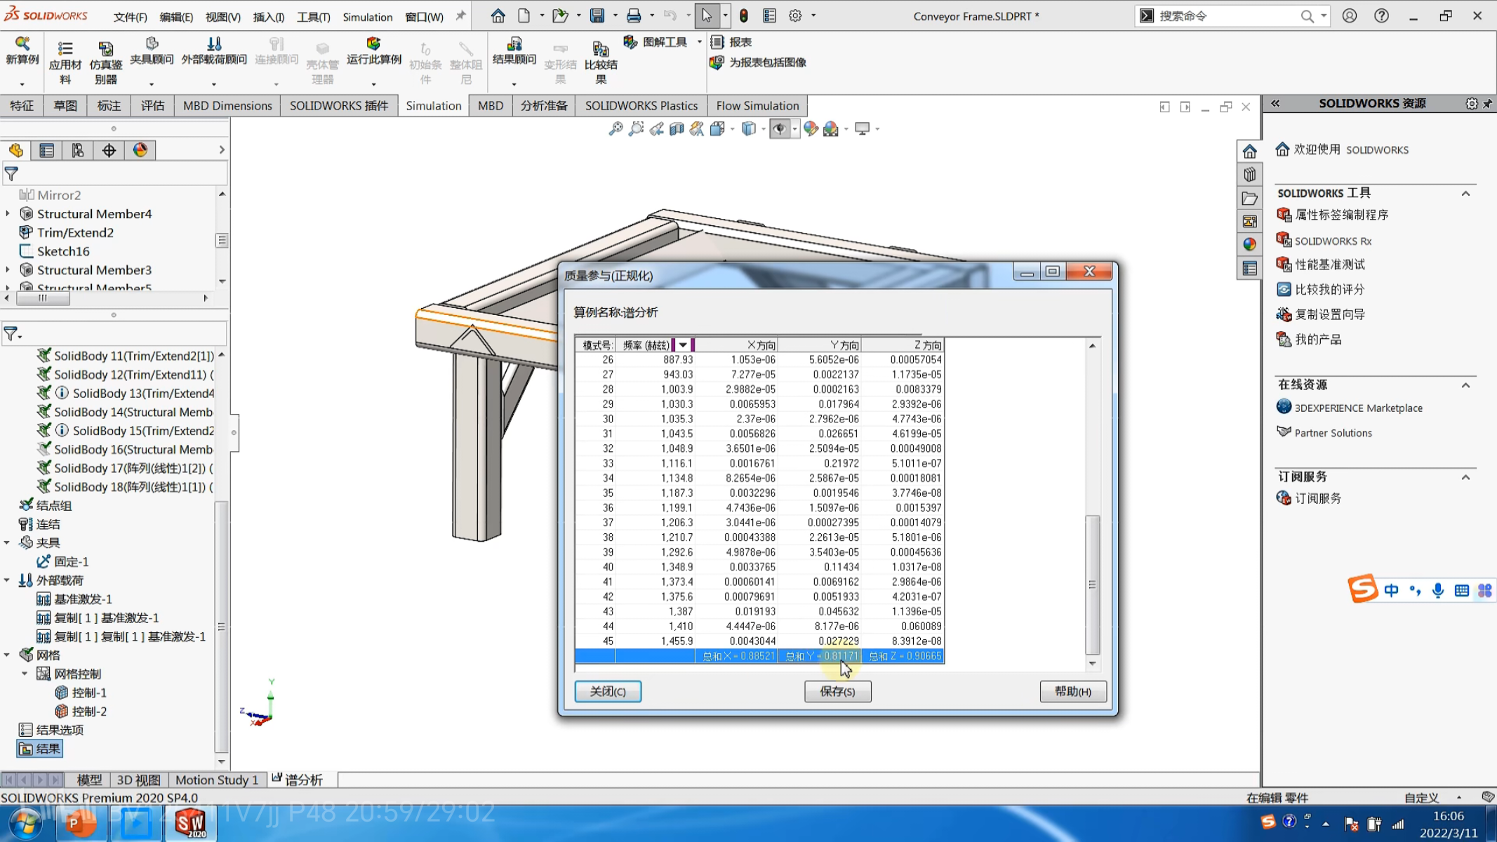Toggle the menu bar pin icon
This screenshot has height=842, width=1497.
tap(460, 15)
